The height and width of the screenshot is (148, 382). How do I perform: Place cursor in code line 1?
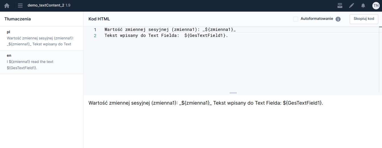(170, 29)
